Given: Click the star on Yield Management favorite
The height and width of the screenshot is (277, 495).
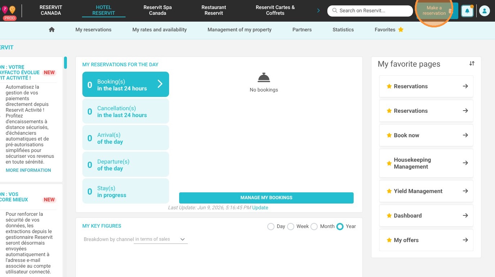Looking at the screenshot, I should [389, 191].
